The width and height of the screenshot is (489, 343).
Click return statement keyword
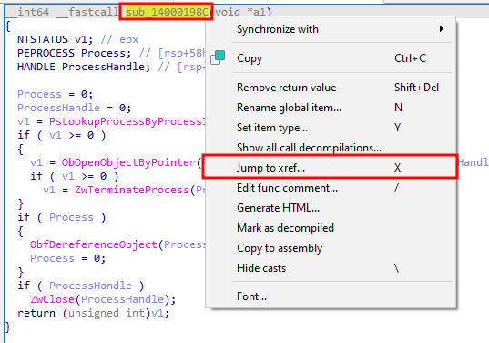point(36,313)
